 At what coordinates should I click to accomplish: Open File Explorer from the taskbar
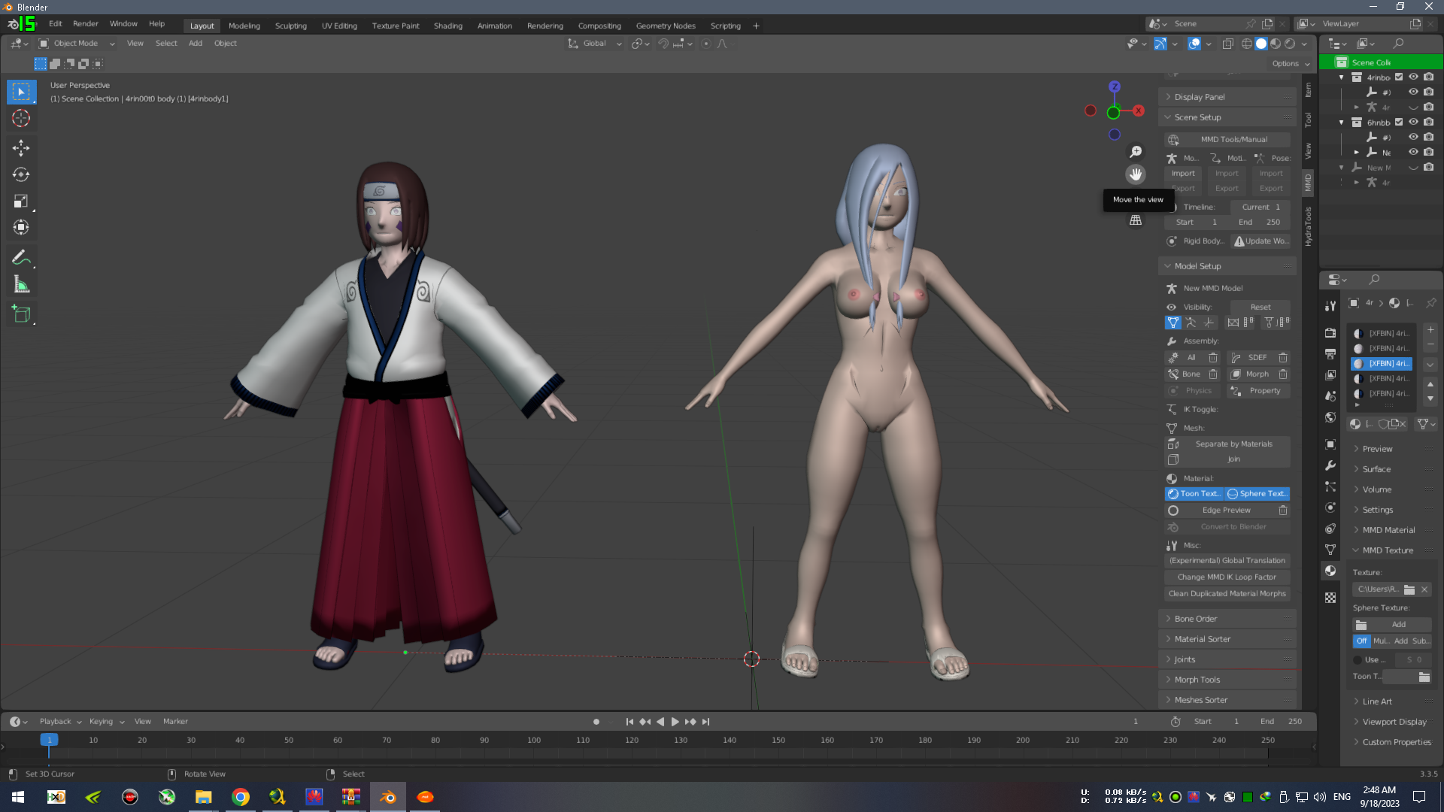click(x=204, y=797)
